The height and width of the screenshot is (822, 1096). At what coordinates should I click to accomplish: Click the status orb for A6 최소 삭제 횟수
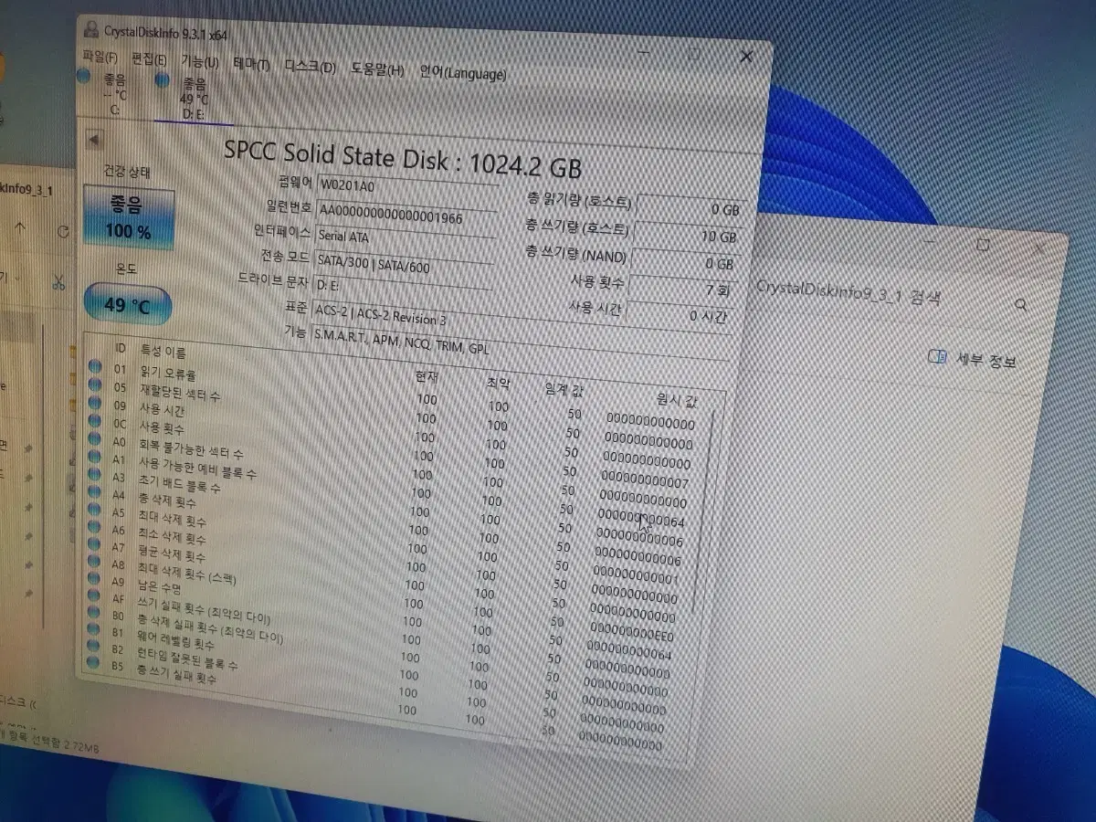(x=94, y=528)
